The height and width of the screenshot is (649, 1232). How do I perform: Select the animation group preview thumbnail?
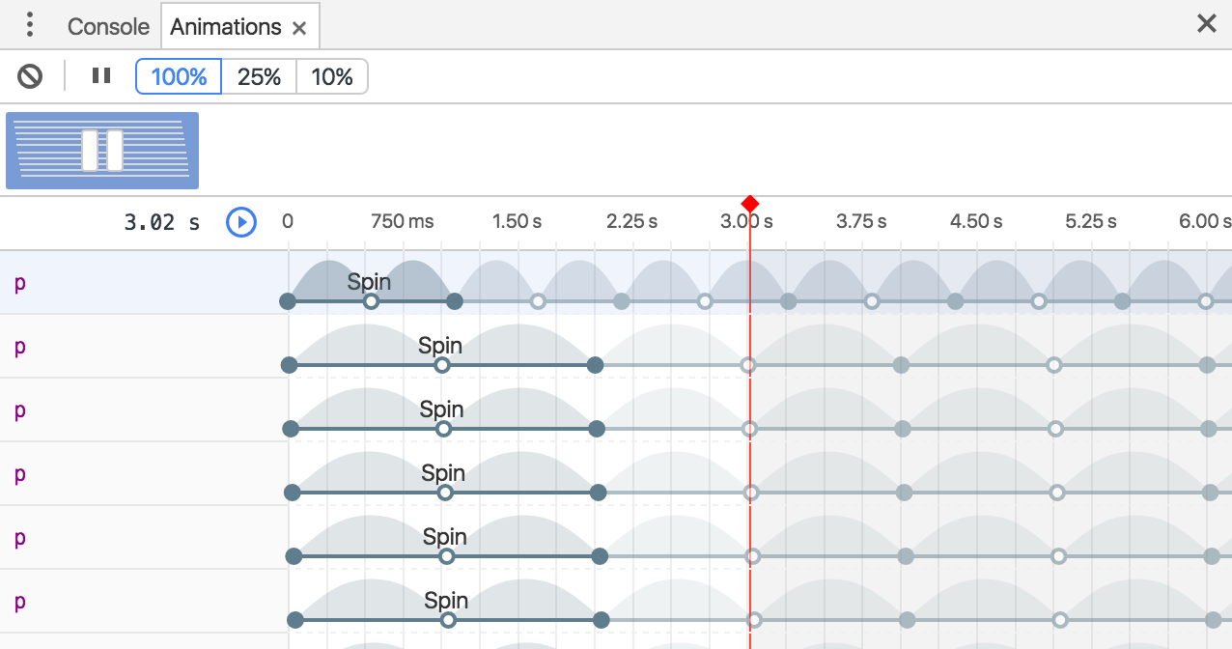pyautogui.click(x=102, y=151)
